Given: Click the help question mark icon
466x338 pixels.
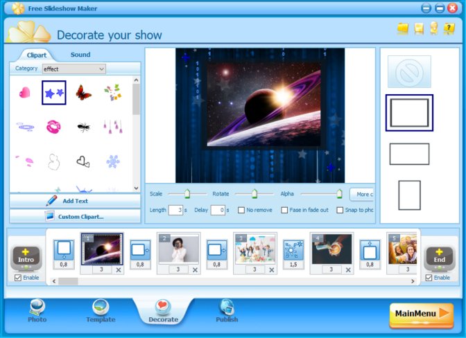Looking at the screenshot, I should point(449,28).
